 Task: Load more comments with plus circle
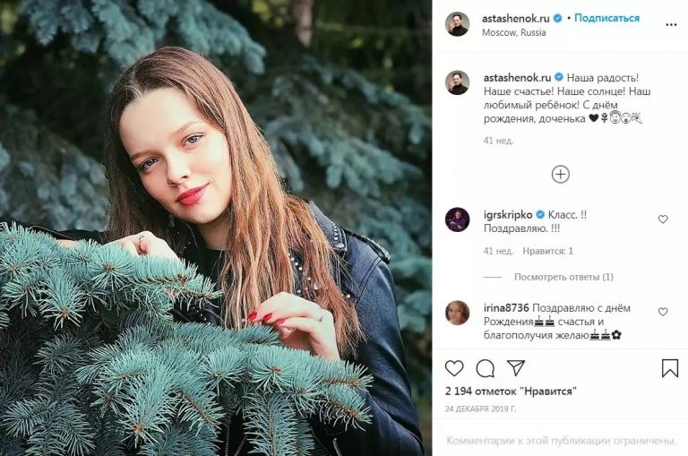[561, 175]
